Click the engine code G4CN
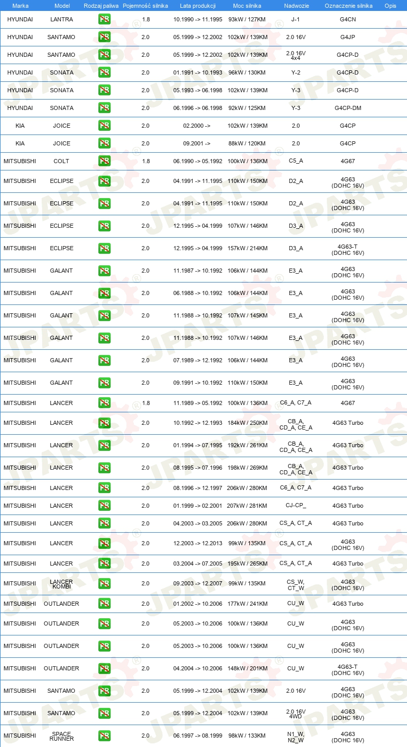This screenshot has width=407, height=747. 348,19
